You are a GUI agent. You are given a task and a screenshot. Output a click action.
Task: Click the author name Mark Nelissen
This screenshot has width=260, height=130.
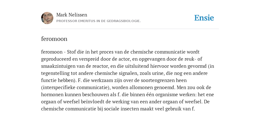pyautogui.click(x=72, y=15)
